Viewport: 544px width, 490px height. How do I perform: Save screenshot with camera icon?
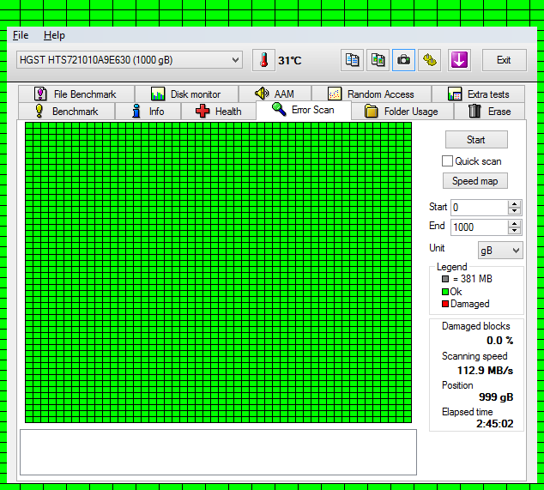click(403, 60)
